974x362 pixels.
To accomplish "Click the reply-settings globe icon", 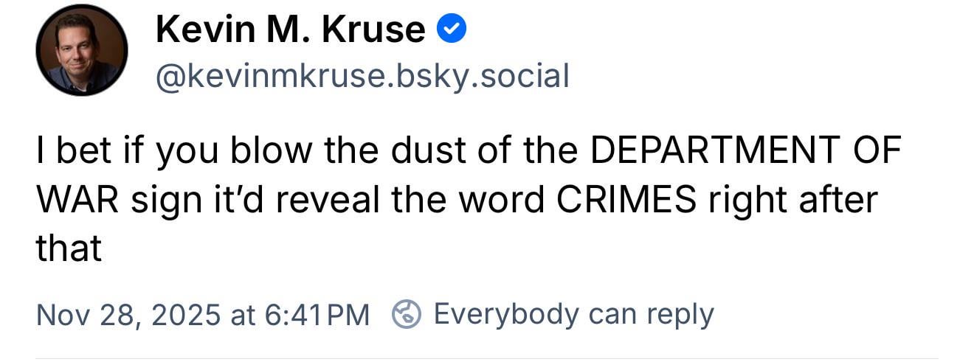I will (x=406, y=314).
